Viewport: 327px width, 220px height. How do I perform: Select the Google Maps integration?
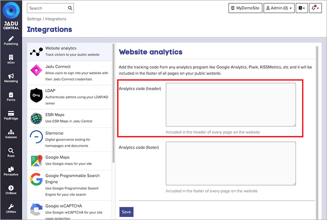click(x=69, y=161)
